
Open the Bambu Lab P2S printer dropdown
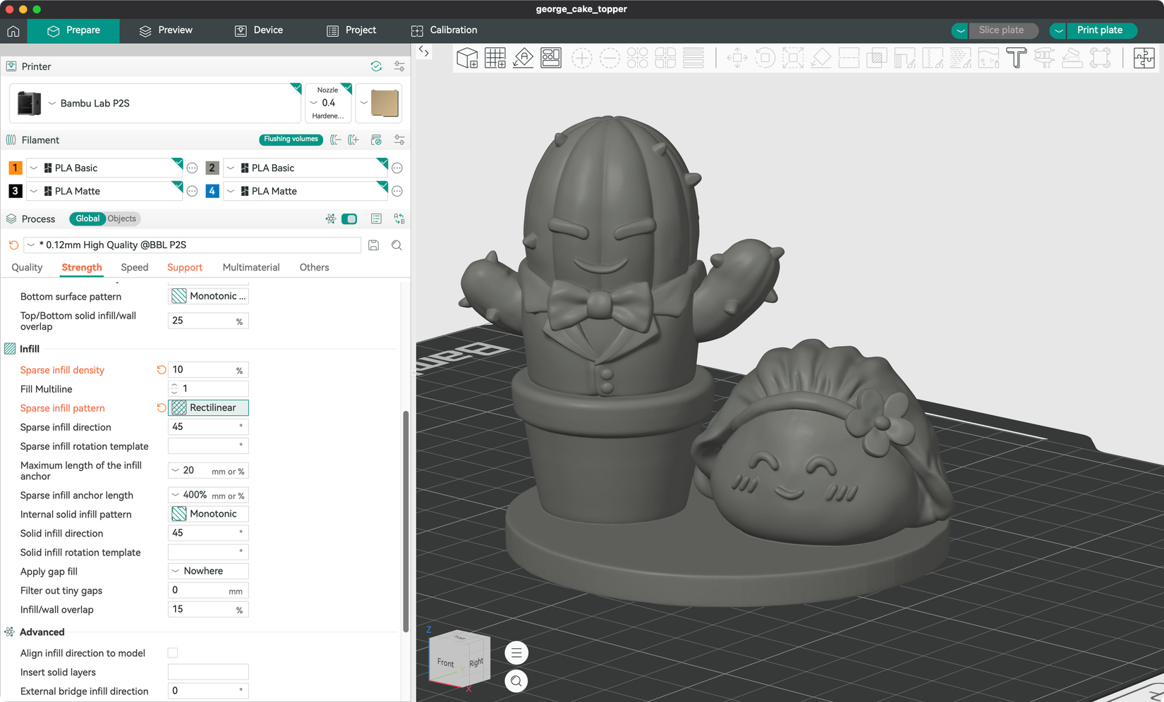click(x=155, y=103)
